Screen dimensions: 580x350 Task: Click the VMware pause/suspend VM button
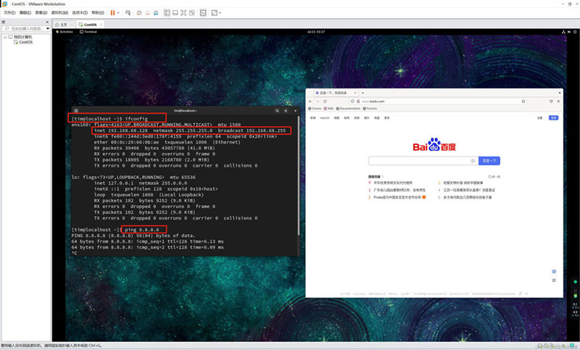112,13
